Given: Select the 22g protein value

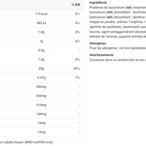Looking at the screenshot, I should click(x=41, y=68).
